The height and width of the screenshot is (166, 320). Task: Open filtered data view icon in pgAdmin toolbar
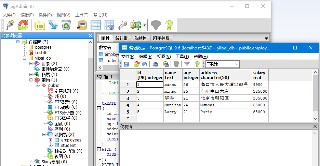tap(109, 25)
